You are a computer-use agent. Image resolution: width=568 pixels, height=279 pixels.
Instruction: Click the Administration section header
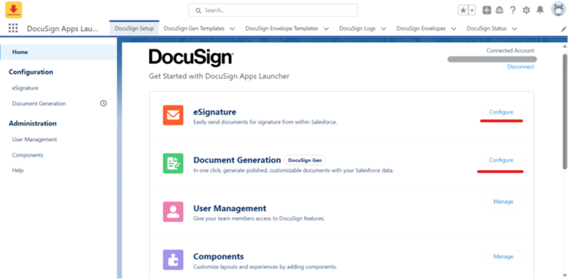tap(33, 123)
